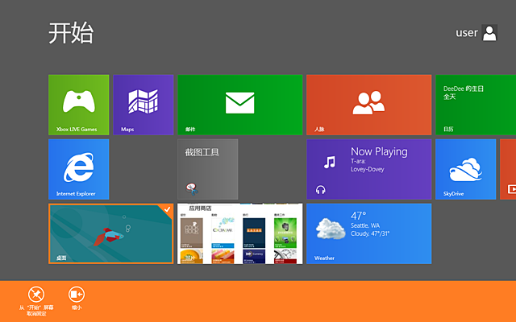Open the Now Playing music tile

[x=369, y=169]
